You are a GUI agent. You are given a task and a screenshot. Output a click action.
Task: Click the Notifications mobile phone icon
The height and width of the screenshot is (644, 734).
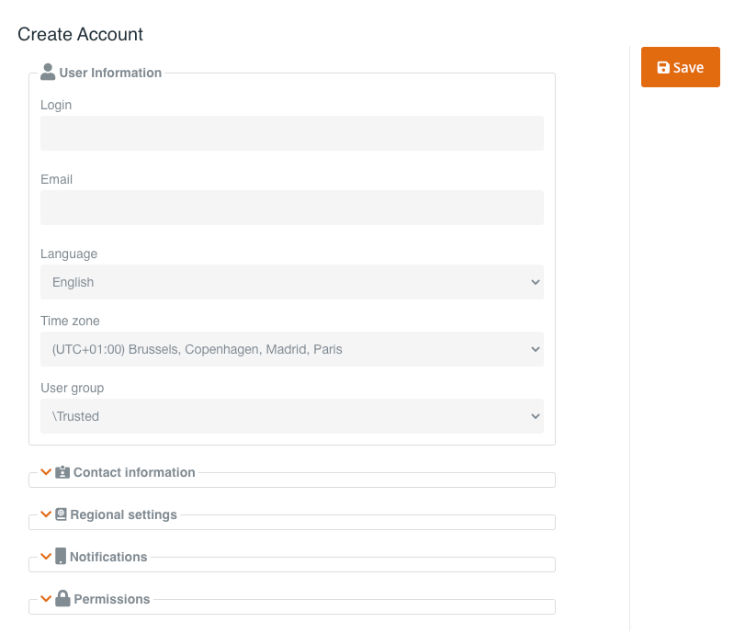(x=61, y=557)
